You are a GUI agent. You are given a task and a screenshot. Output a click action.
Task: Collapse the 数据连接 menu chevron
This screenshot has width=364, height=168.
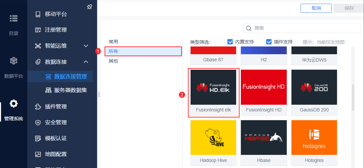86,62
